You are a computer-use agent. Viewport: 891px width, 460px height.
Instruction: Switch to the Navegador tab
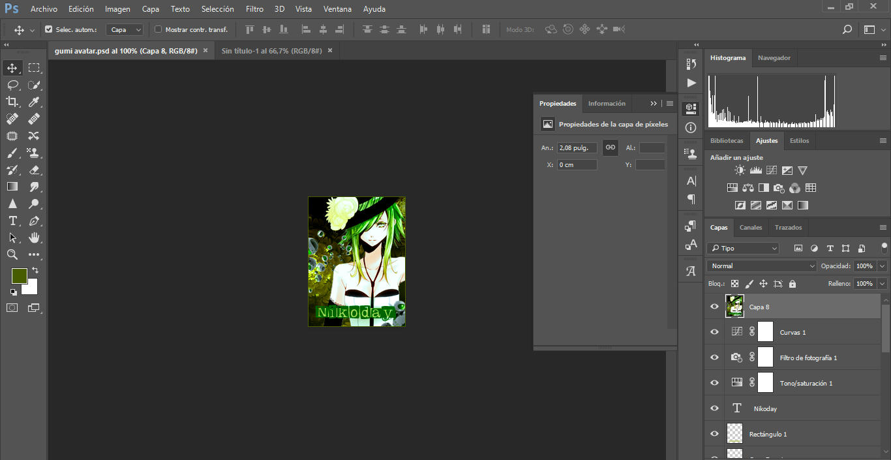(x=774, y=58)
